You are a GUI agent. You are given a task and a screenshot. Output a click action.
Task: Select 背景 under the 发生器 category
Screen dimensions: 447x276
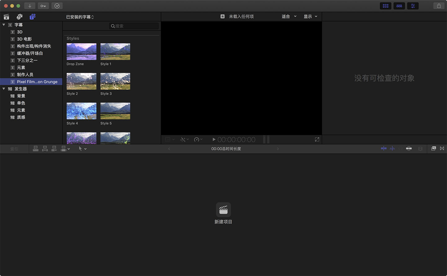tap(21, 96)
